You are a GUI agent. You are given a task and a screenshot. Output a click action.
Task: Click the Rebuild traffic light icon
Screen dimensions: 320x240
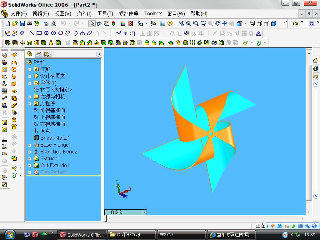(113, 23)
